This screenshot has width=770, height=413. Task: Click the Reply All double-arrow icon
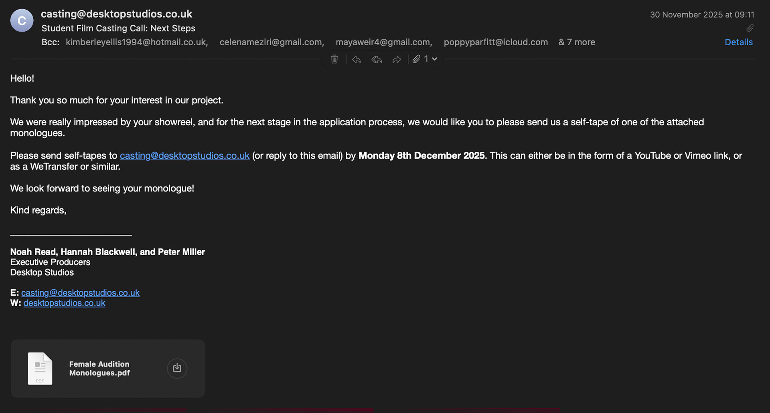(377, 60)
